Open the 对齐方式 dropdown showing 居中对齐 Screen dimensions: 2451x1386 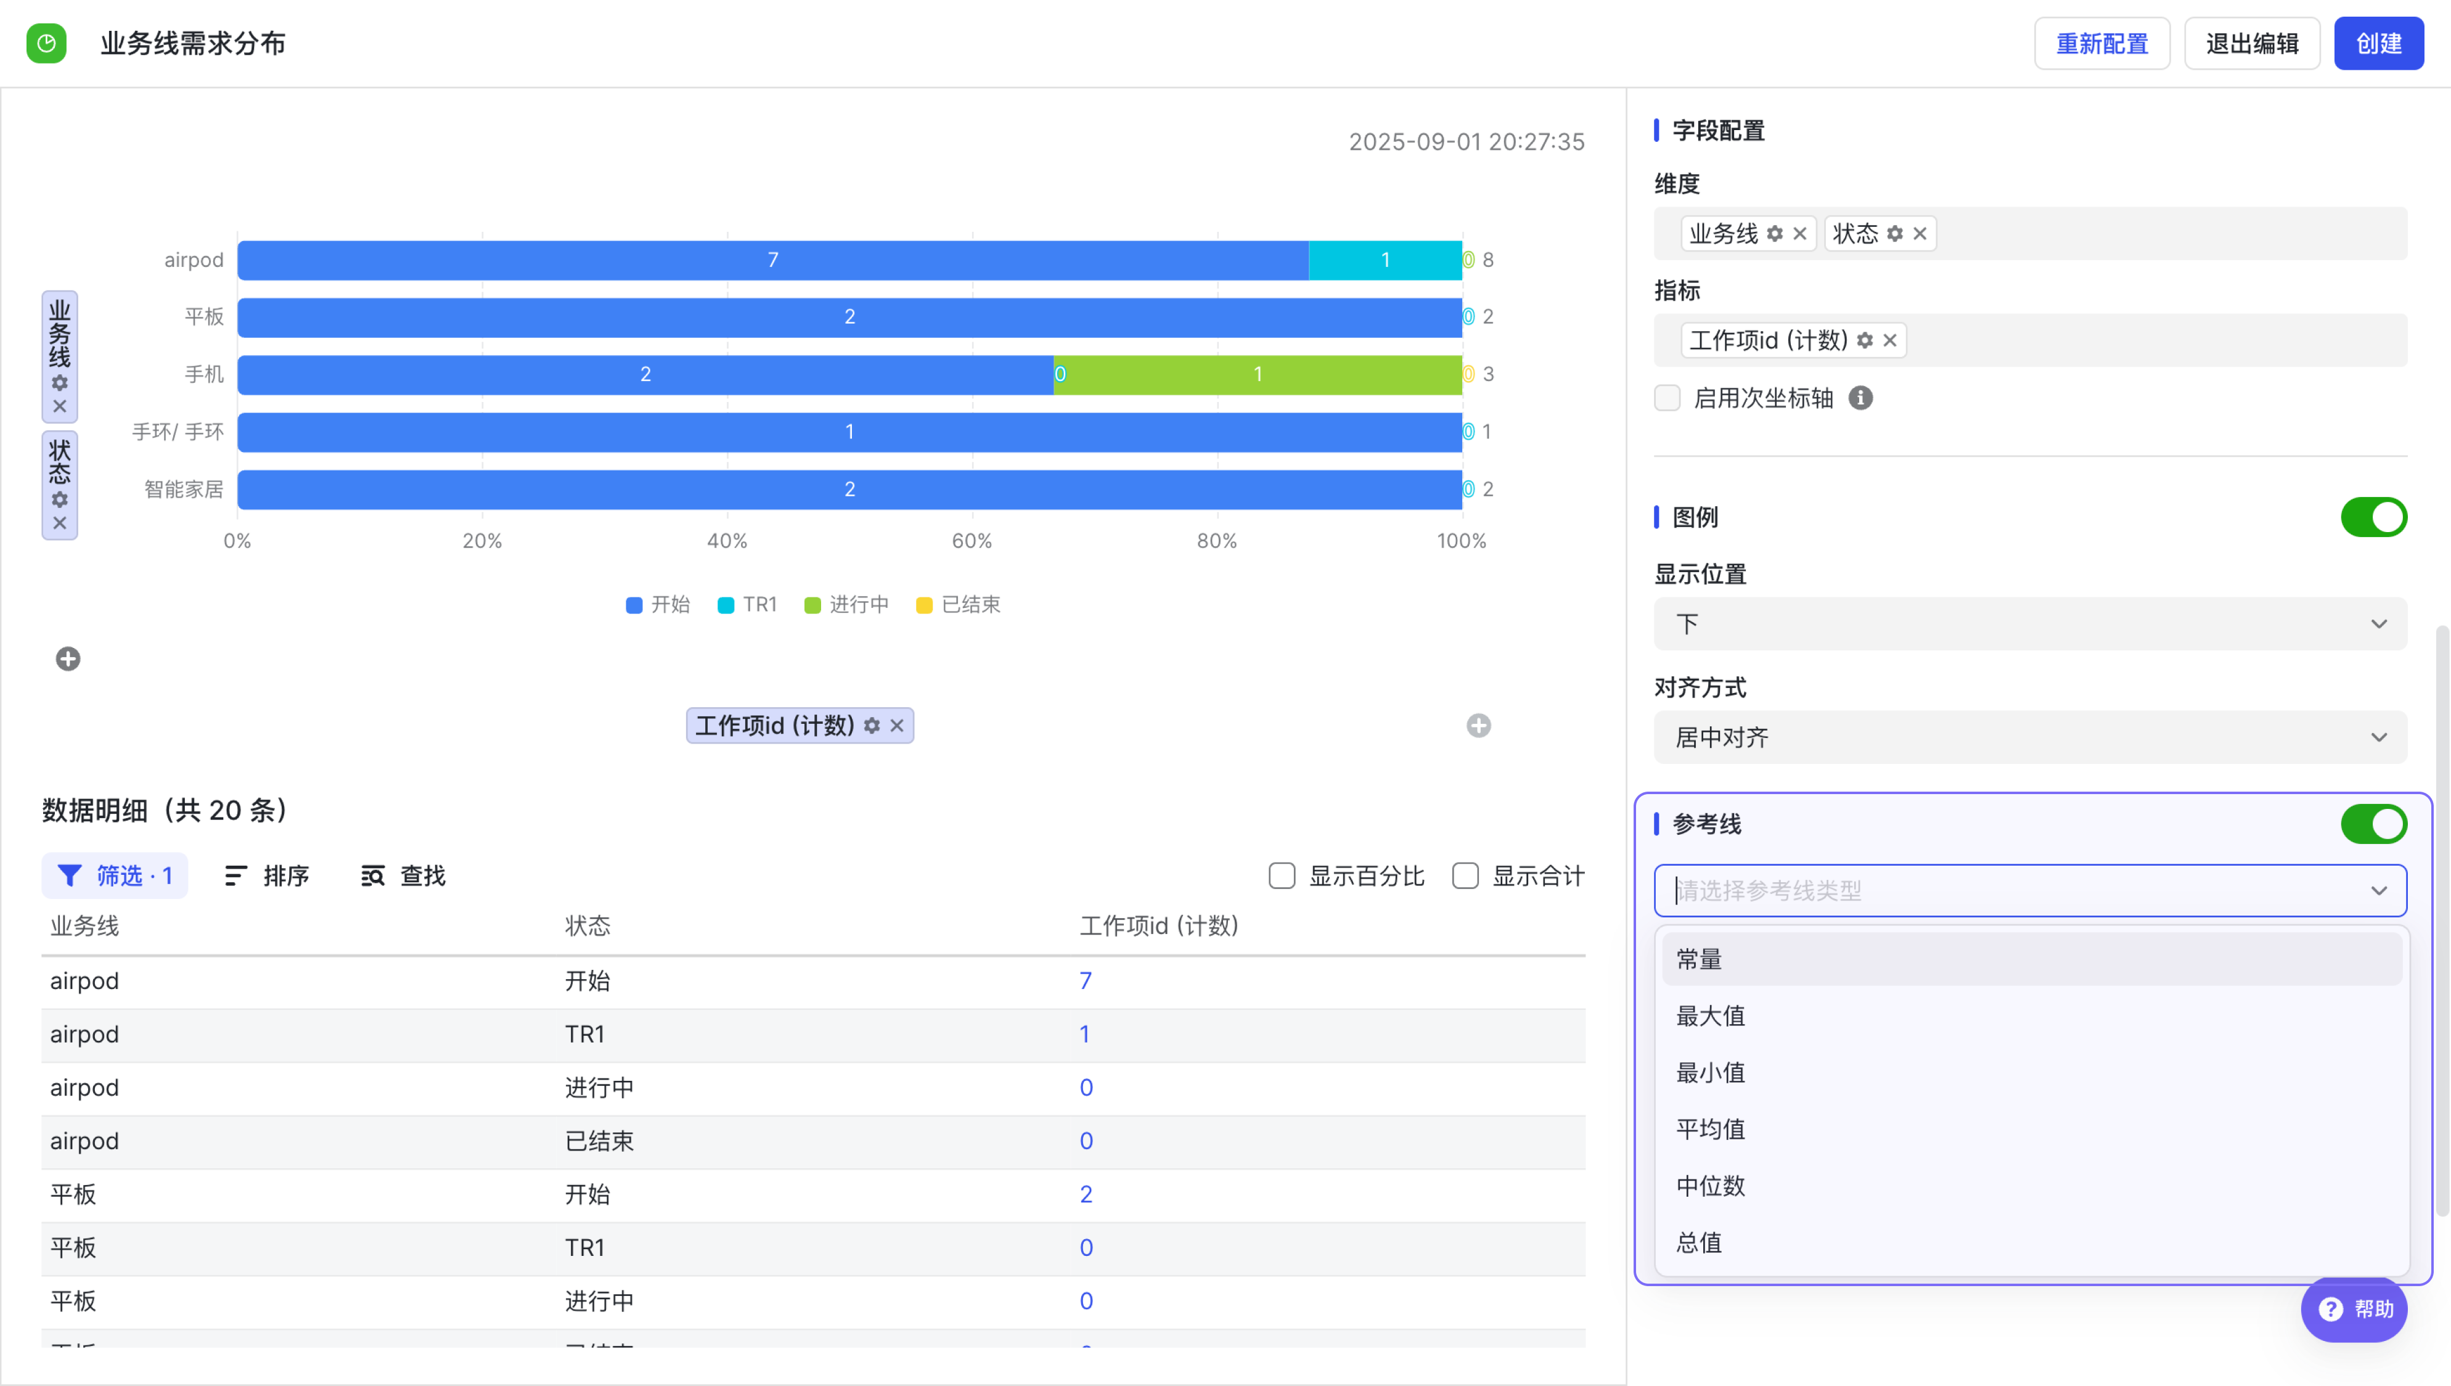pos(2031,738)
